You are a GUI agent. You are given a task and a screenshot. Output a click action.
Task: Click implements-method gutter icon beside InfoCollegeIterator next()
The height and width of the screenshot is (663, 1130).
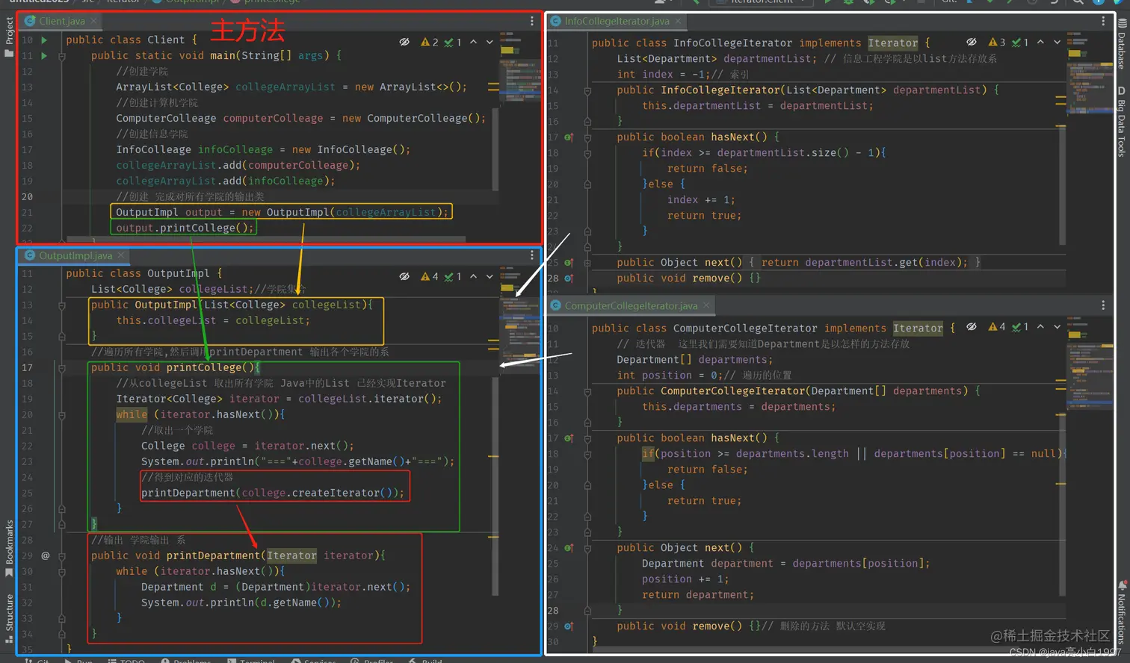(x=569, y=263)
